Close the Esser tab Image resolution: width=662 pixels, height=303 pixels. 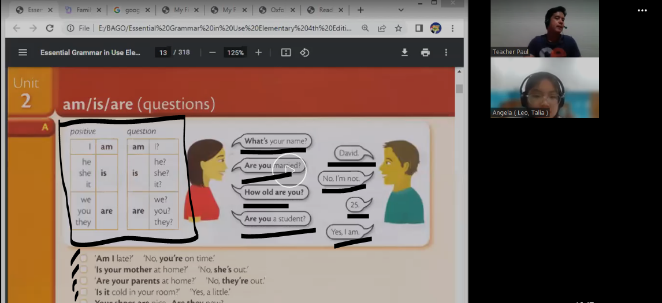(51, 10)
